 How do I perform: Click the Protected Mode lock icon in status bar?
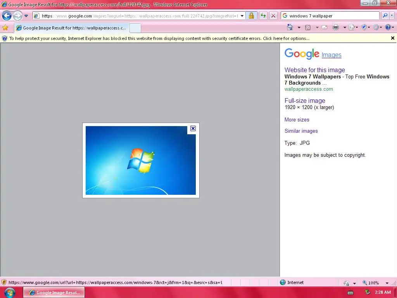[346, 283]
